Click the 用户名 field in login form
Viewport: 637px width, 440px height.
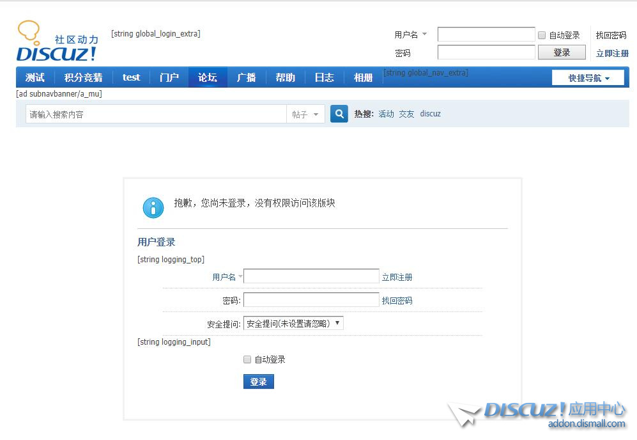(311, 276)
